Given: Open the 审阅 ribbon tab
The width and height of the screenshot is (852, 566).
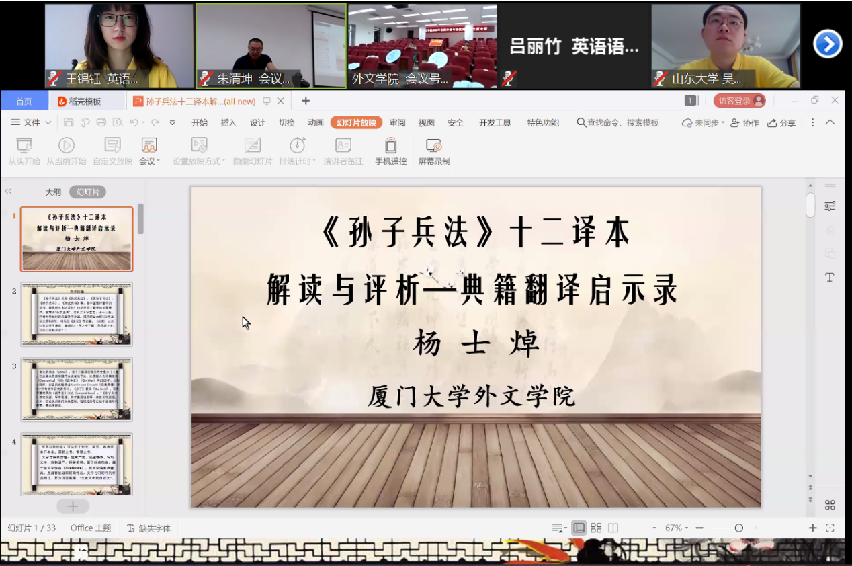Looking at the screenshot, I should pos(397,122).
